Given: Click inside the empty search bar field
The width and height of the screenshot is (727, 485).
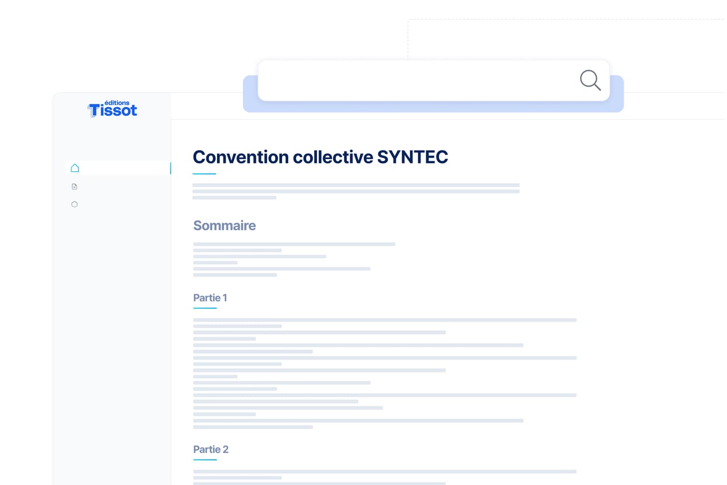Looking at the screenshot, I should coord(417,80).
